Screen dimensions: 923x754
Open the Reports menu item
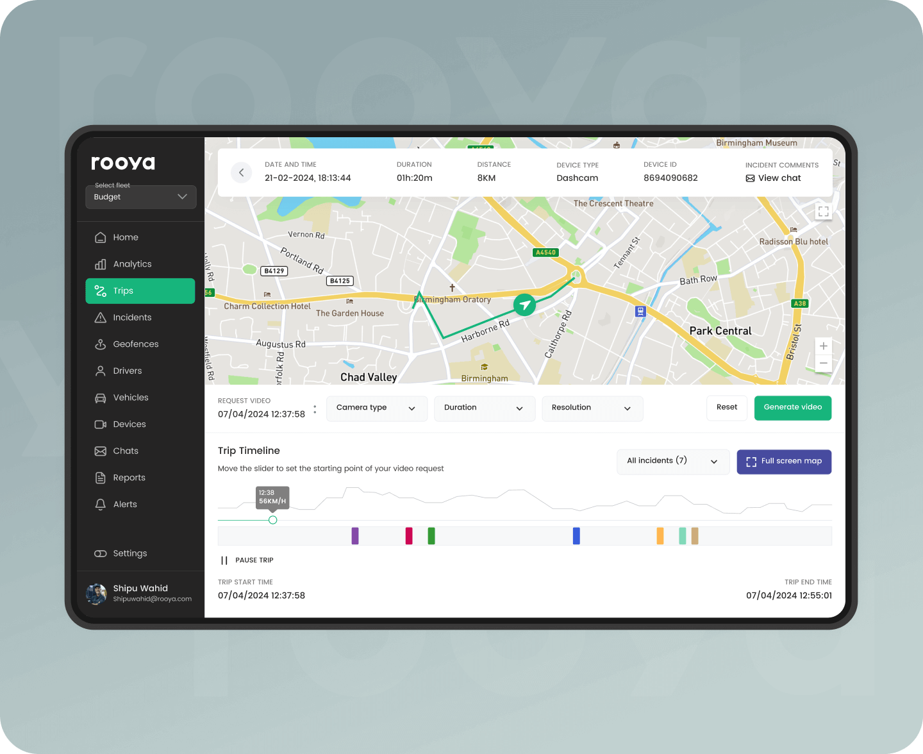(129, 478)
